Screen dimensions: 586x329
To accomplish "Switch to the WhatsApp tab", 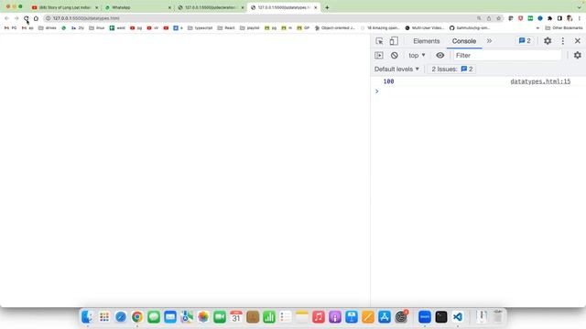I will click(x=136, y=7).
